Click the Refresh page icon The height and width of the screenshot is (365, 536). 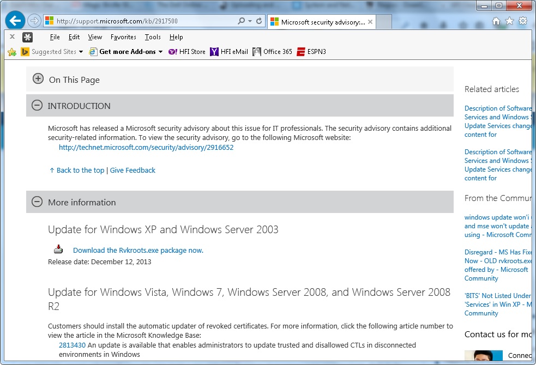(259, 21)
